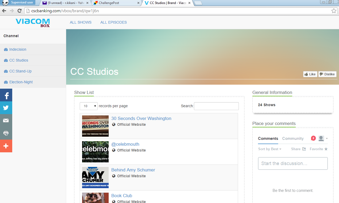Open a new browser tab
The width and height of the screenshot is (339, 203).
coord(198,3)
